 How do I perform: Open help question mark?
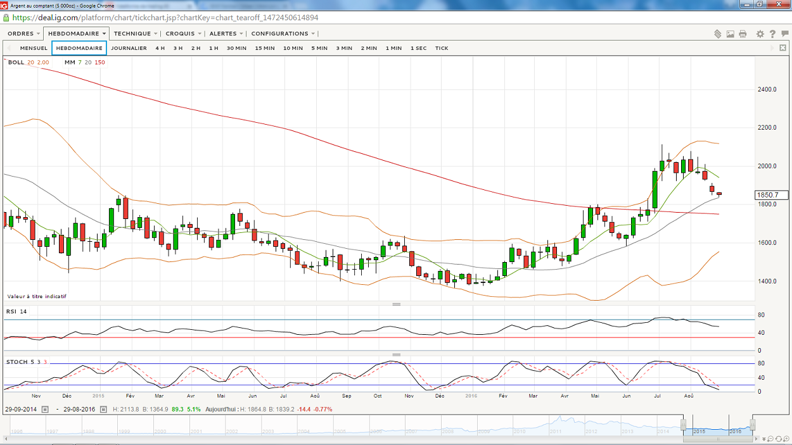coord(772,34)
